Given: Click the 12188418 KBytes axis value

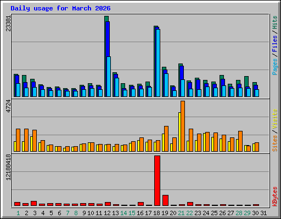Looking at the screenshot, I should tap(8, 167).
